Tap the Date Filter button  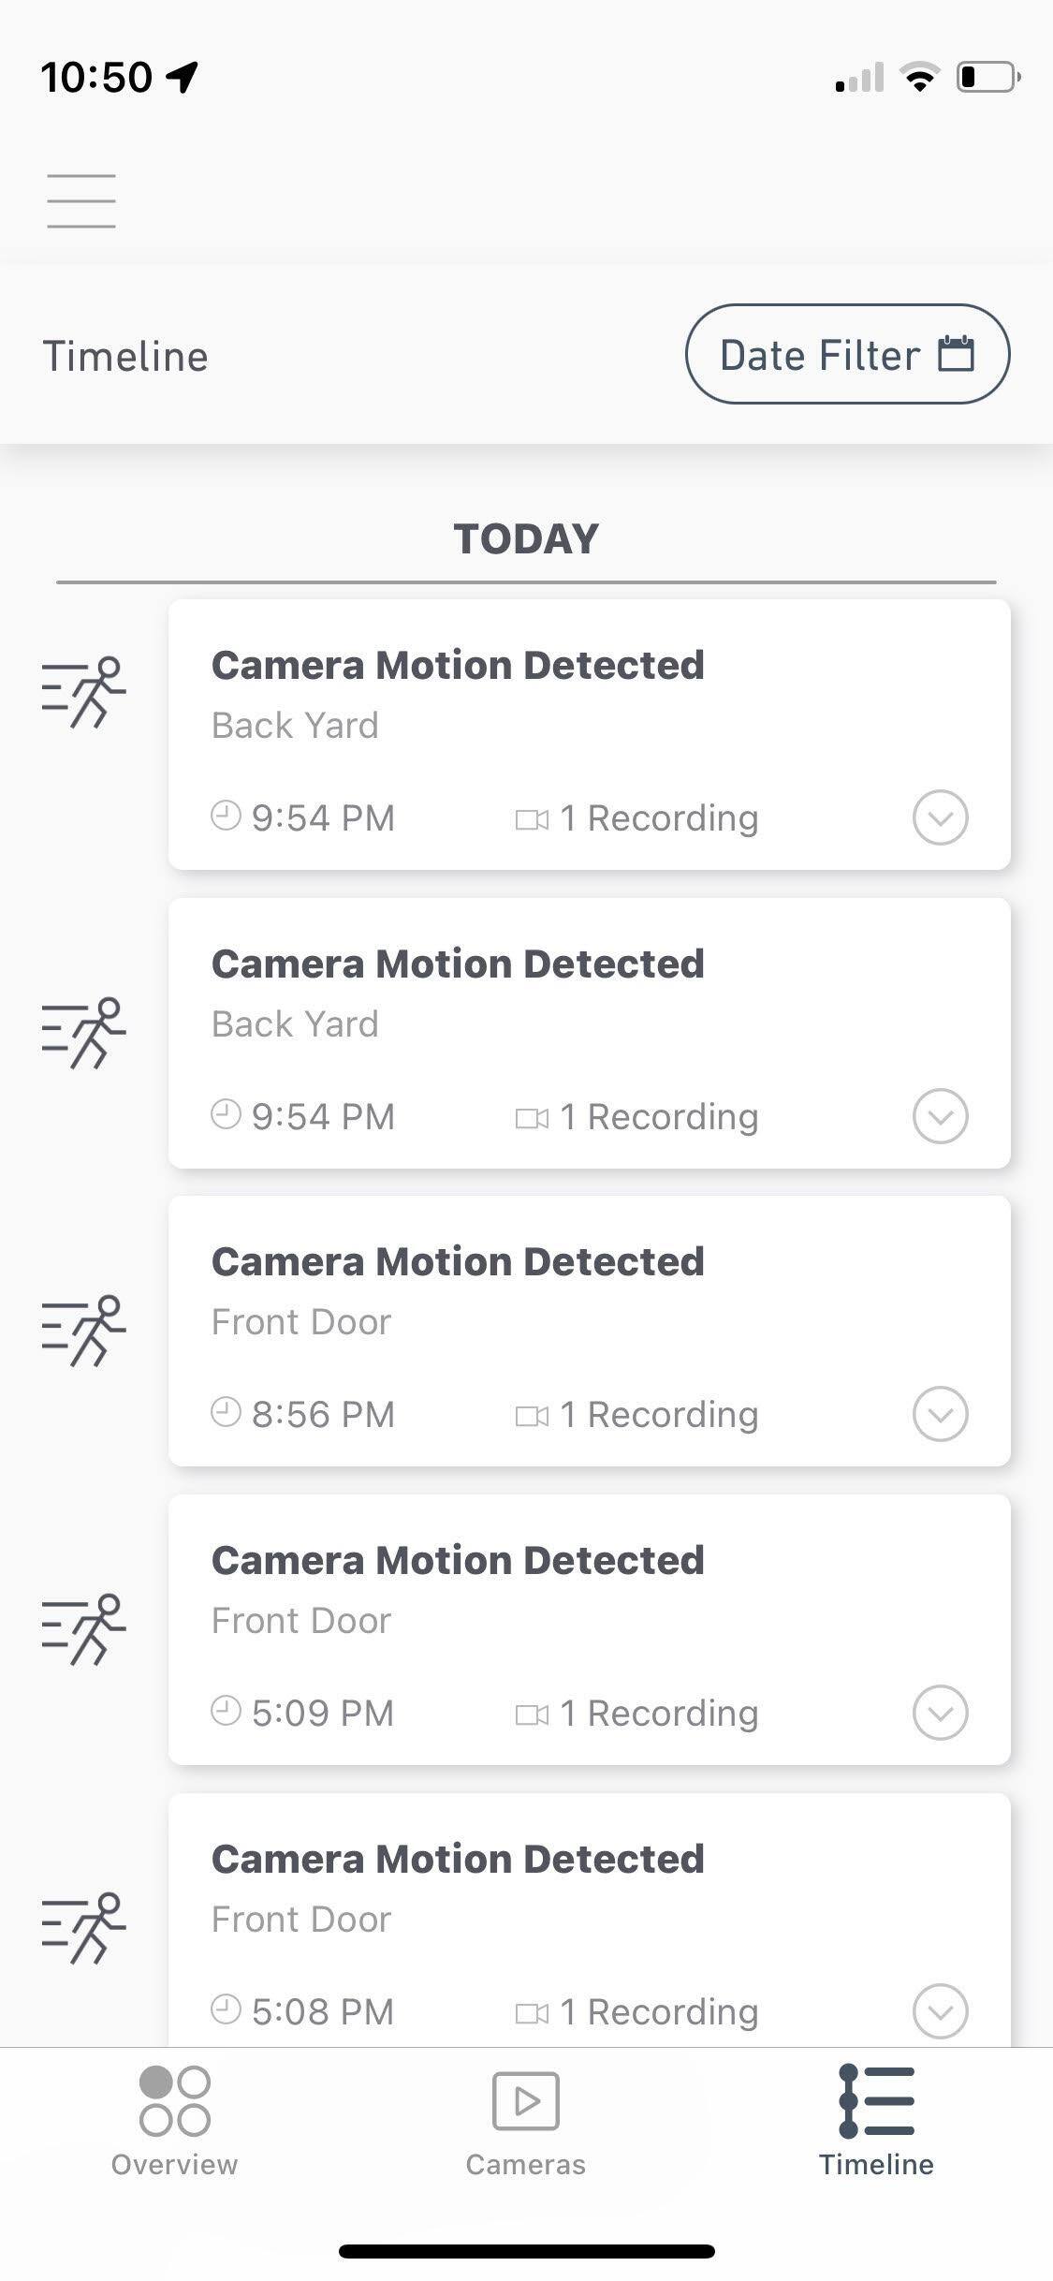point(847,355)
